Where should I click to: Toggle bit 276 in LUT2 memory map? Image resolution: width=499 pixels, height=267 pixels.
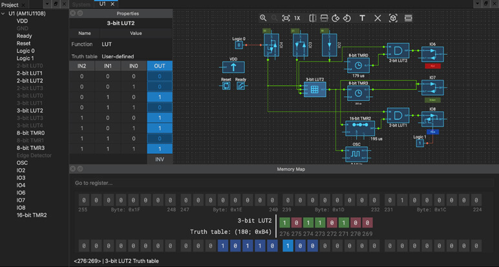tap(284, 222)
